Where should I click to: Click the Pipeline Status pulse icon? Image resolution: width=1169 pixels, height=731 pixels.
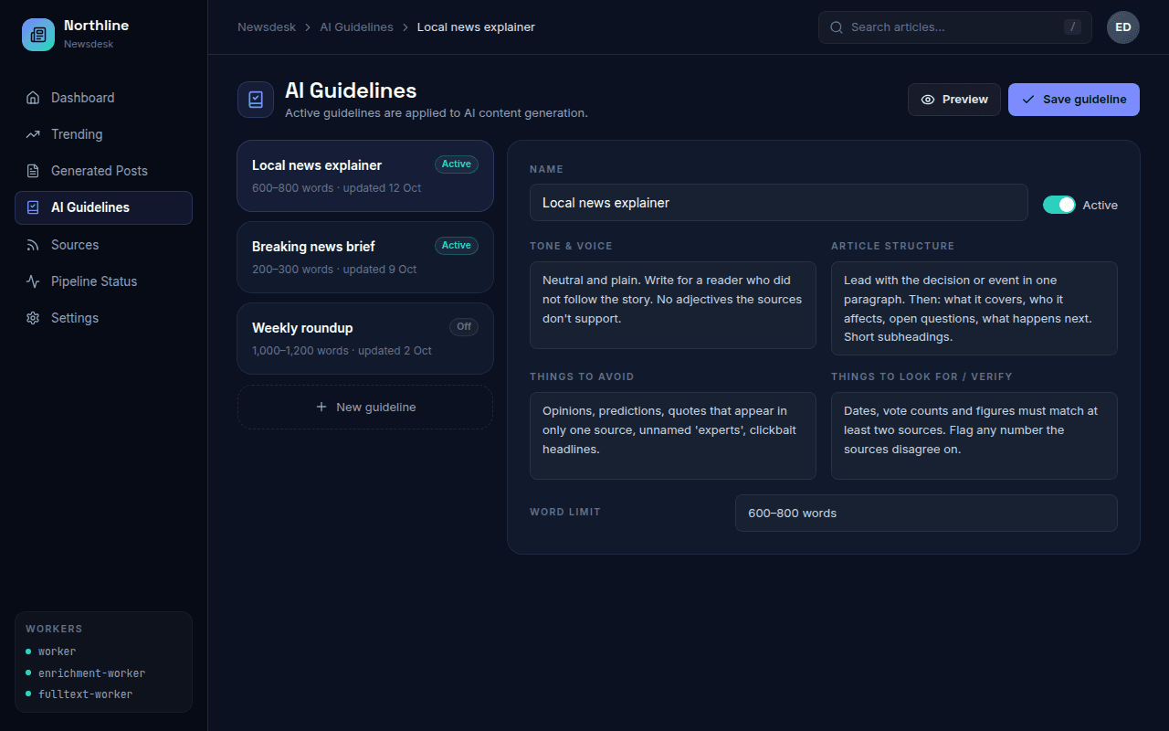point(33,281)
